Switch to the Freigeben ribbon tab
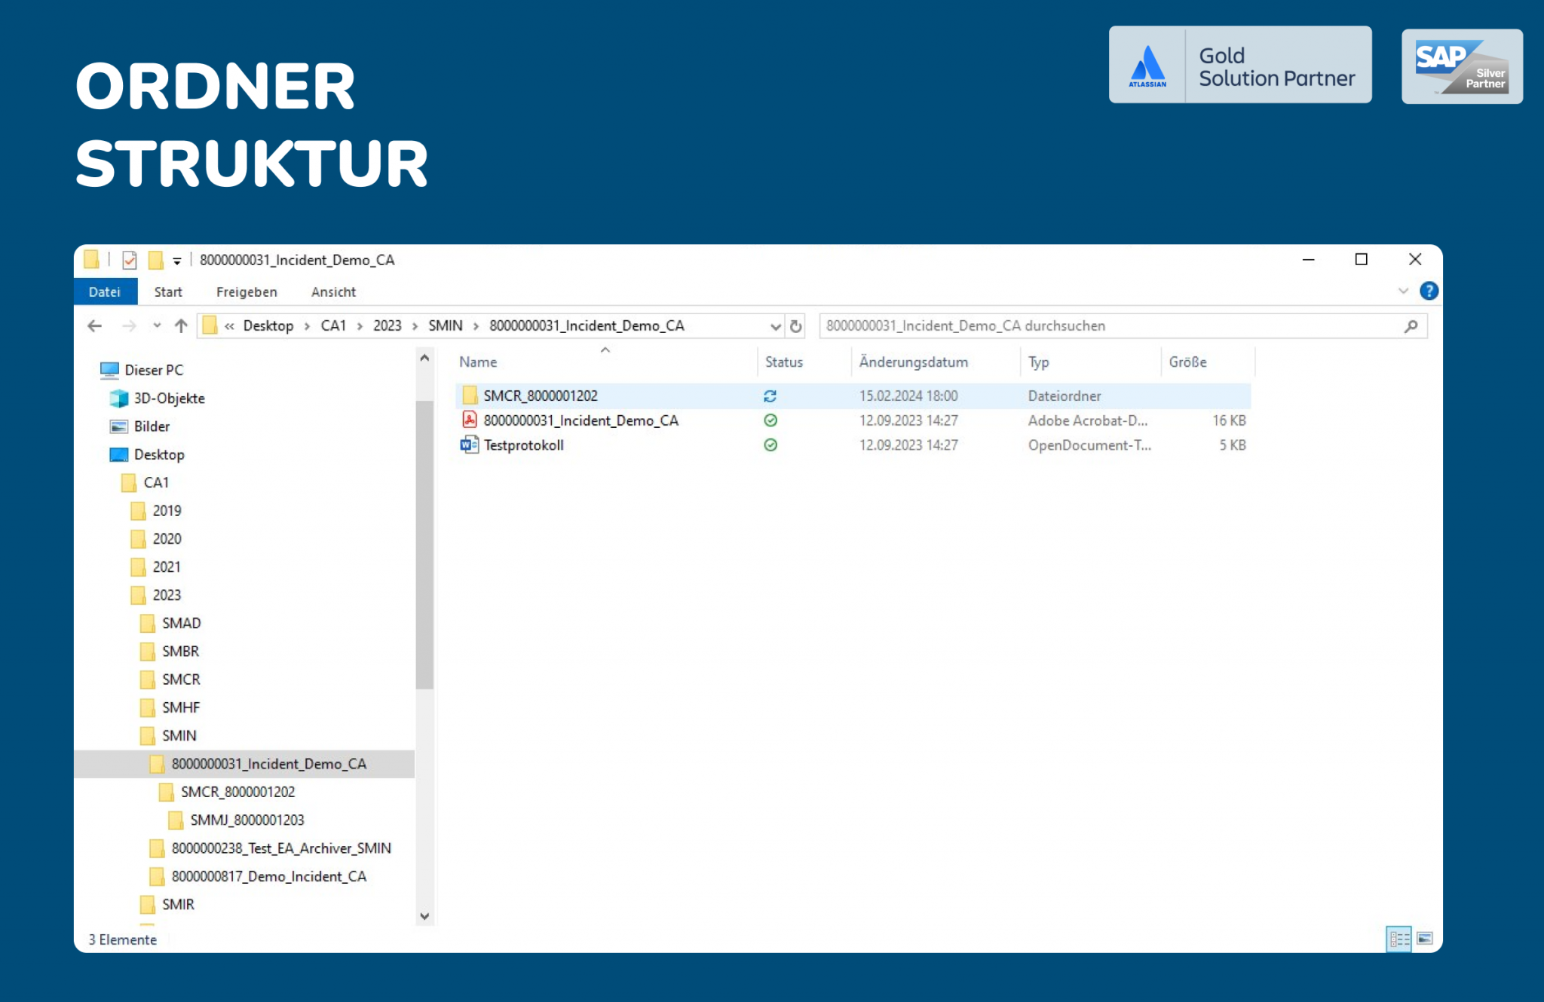The width and height of the screenshot is (1544, 1002). coord(247,292)
